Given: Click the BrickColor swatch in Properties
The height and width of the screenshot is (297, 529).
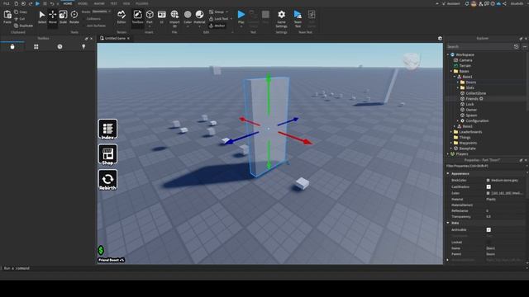Looking at the screenshot, I should (x=488, y=181).
